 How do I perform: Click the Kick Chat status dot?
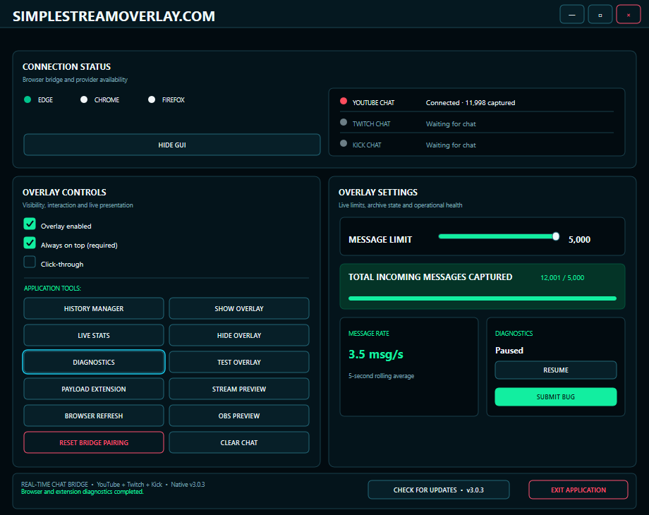click(343, 143)
